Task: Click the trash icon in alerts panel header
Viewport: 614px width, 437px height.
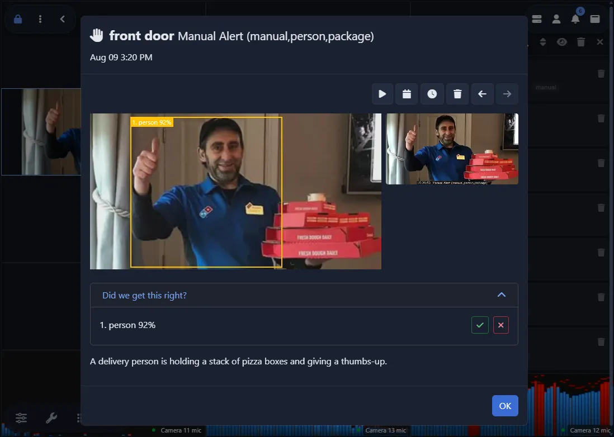Action: coord(581,42)
